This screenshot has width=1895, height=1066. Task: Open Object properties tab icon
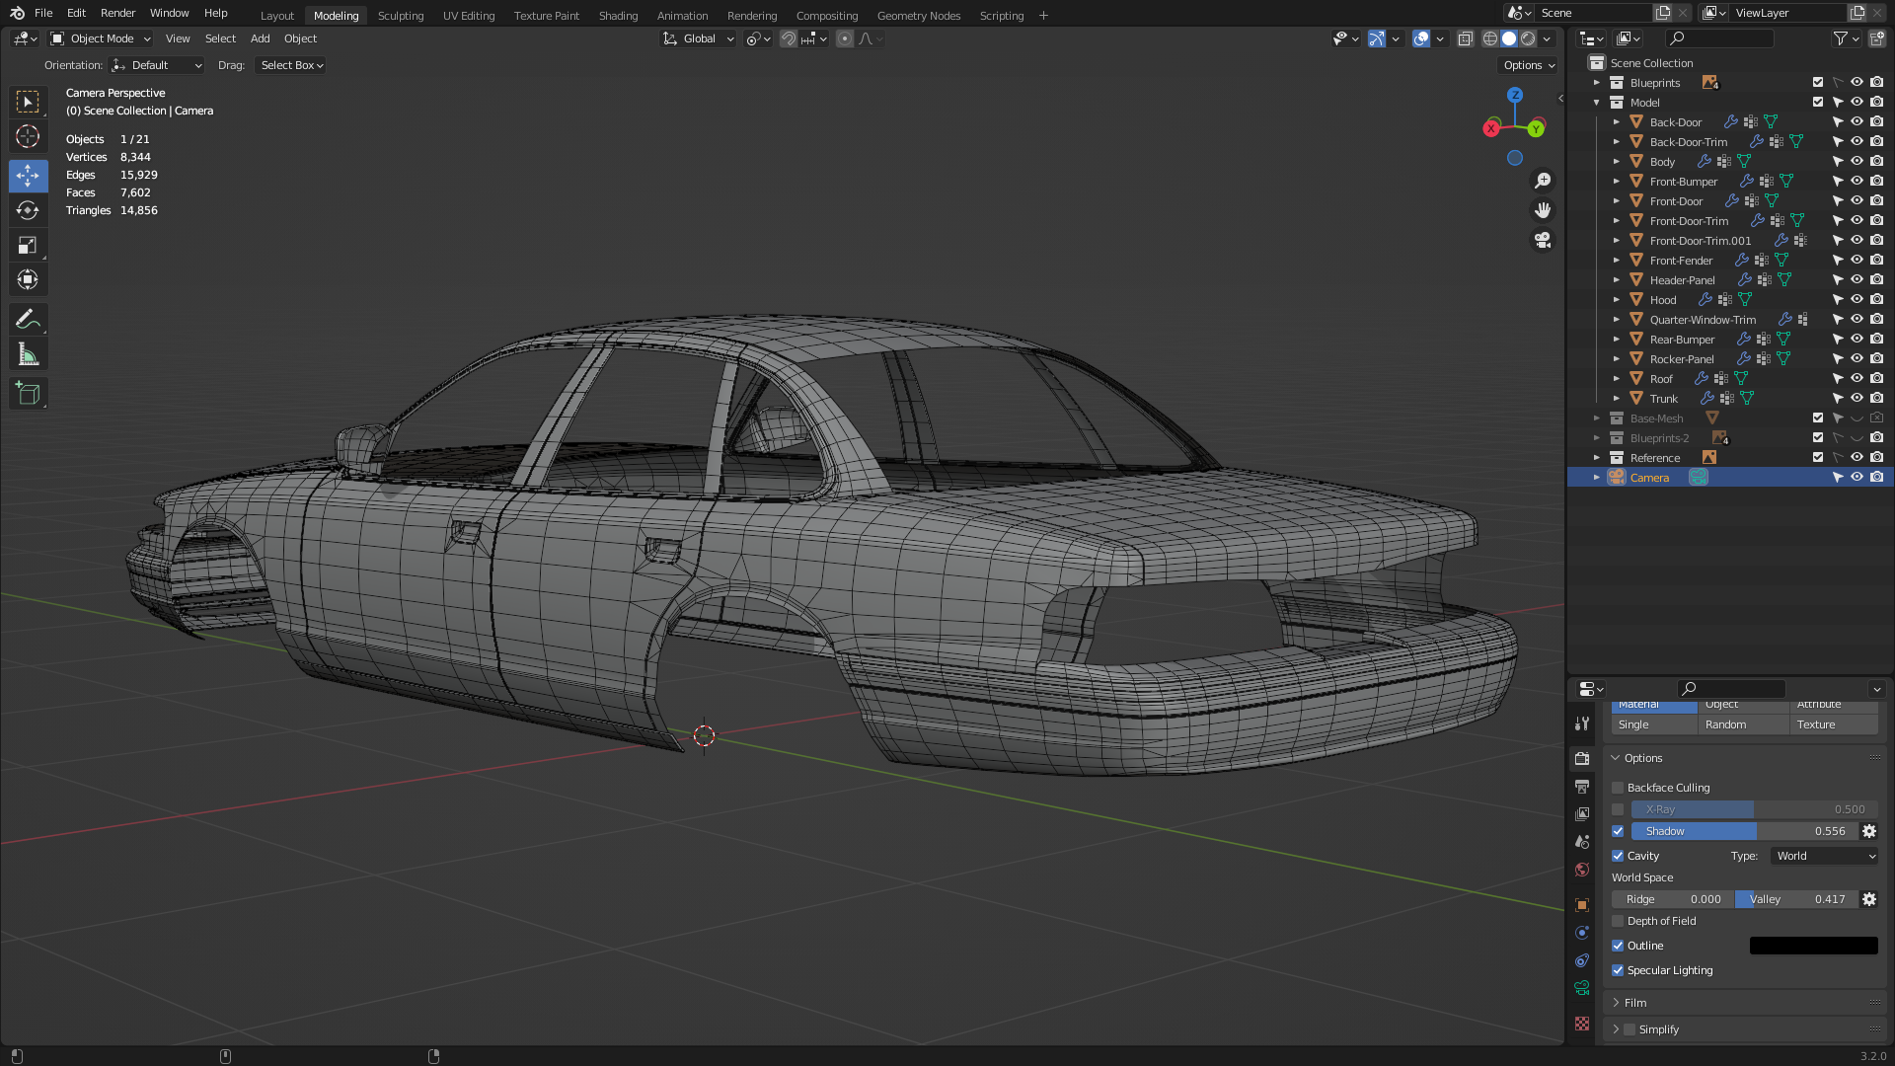[x=1582, y=904]
